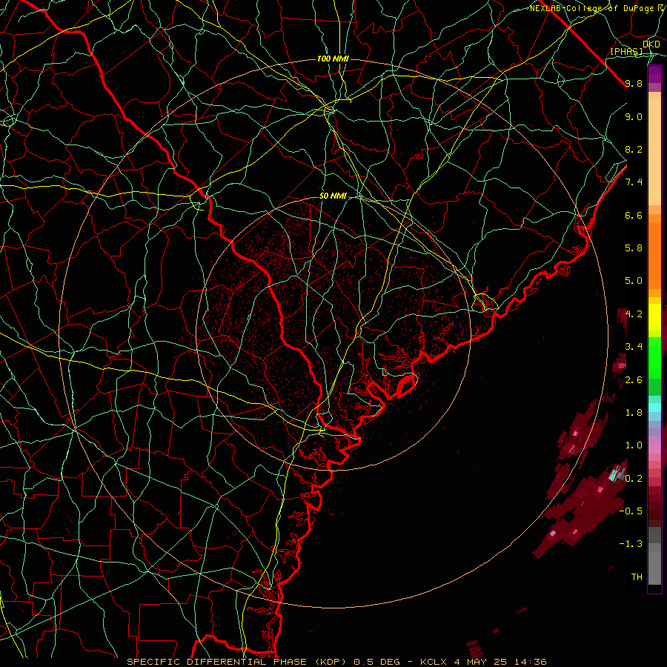This screenshot has width=667, height=667.
Task: Pick the cyan segment of the color bar
Action: [x=654, y=408]
